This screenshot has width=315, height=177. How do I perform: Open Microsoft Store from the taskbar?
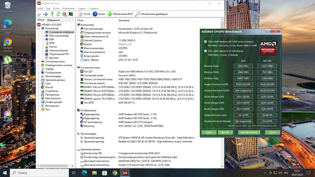click(x=105, y=173)
